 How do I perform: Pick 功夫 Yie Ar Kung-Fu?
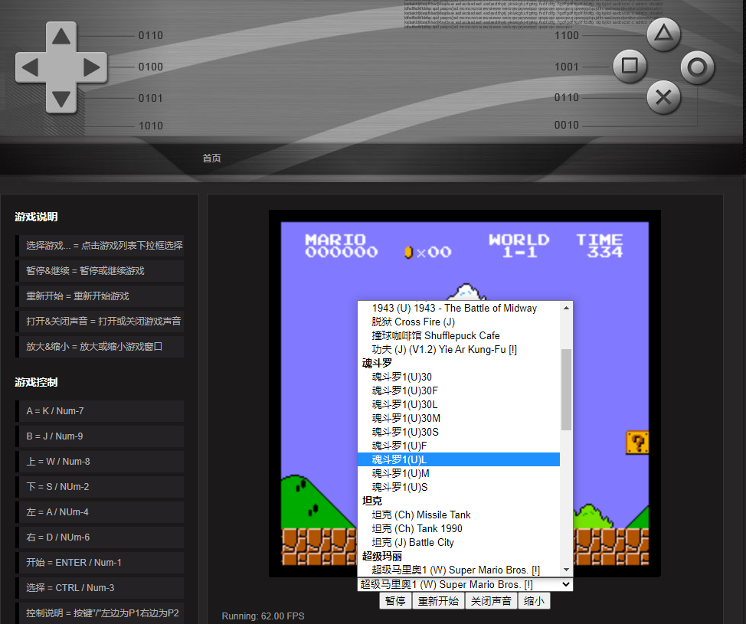(459, 350)
